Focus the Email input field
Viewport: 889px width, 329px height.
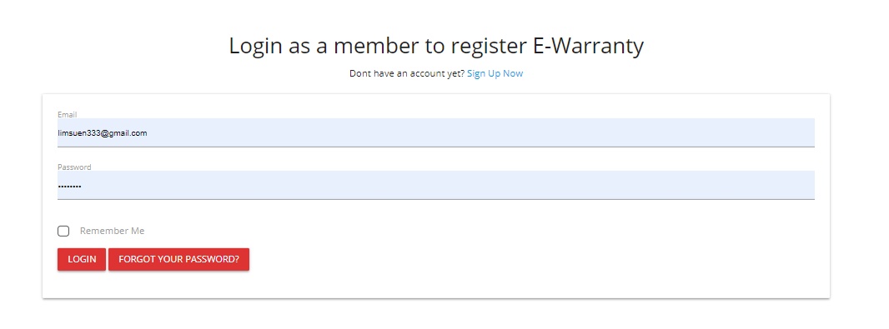(436, 133)
